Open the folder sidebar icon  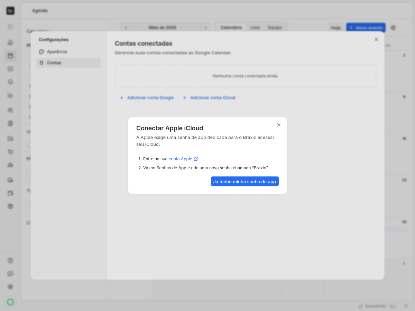pyautogui.click(x=10, y=139)
